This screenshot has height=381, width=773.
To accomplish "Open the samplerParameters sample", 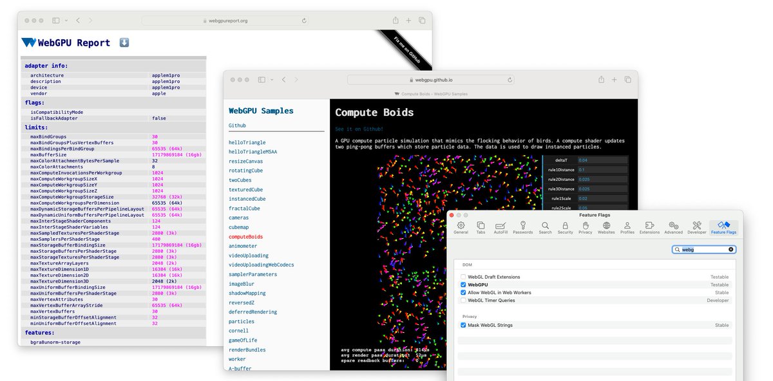I will click(x=253, y=275).
